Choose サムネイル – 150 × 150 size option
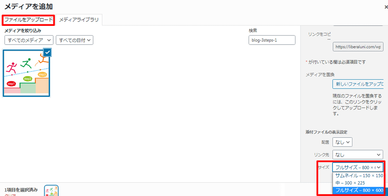The width and height of the screenshot is (388, 196). tap(359, 176)
